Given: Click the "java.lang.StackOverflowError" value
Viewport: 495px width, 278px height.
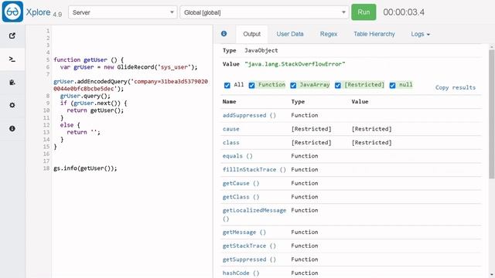Looking at the screenshot, I should point(295,64).
